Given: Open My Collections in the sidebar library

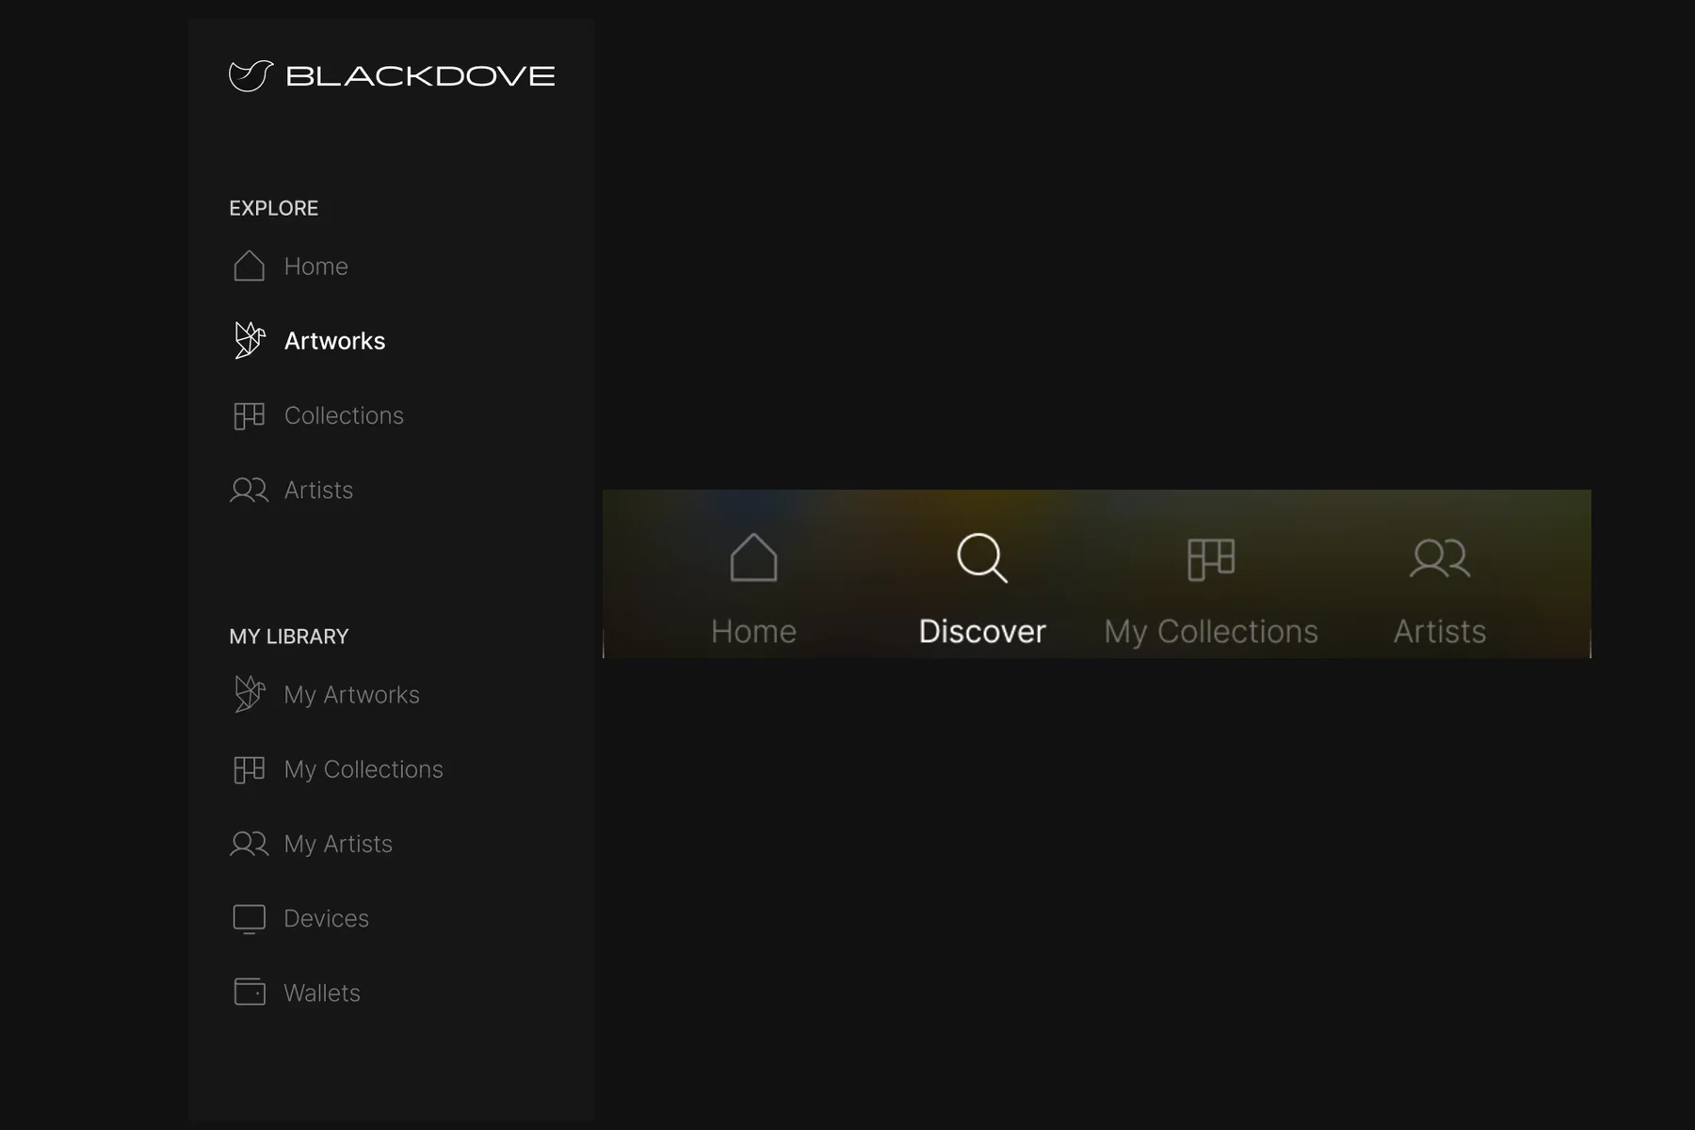Looking at the screenshot, I should click(x=363, y=769).
